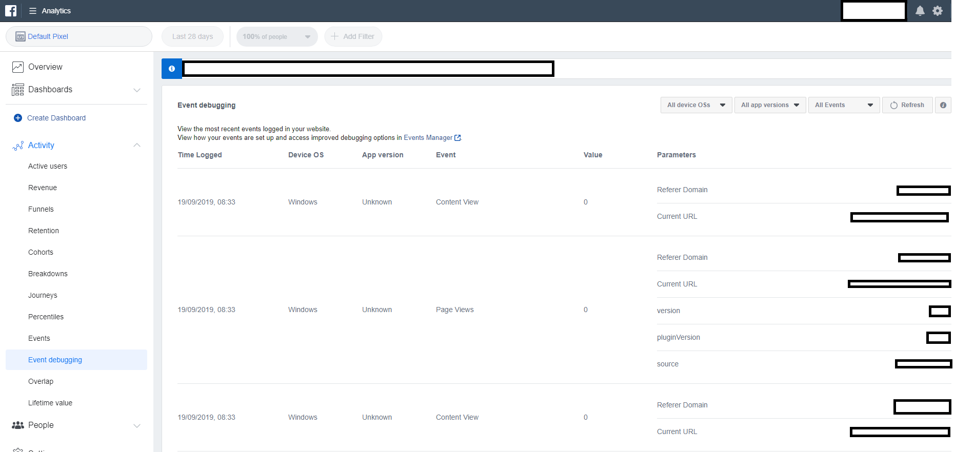Click the Activity graph icon
955x452 pixels.
pyautogui.click(x=18, y=146)
